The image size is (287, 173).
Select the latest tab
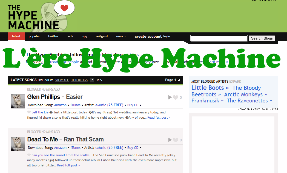click(16, 36)
